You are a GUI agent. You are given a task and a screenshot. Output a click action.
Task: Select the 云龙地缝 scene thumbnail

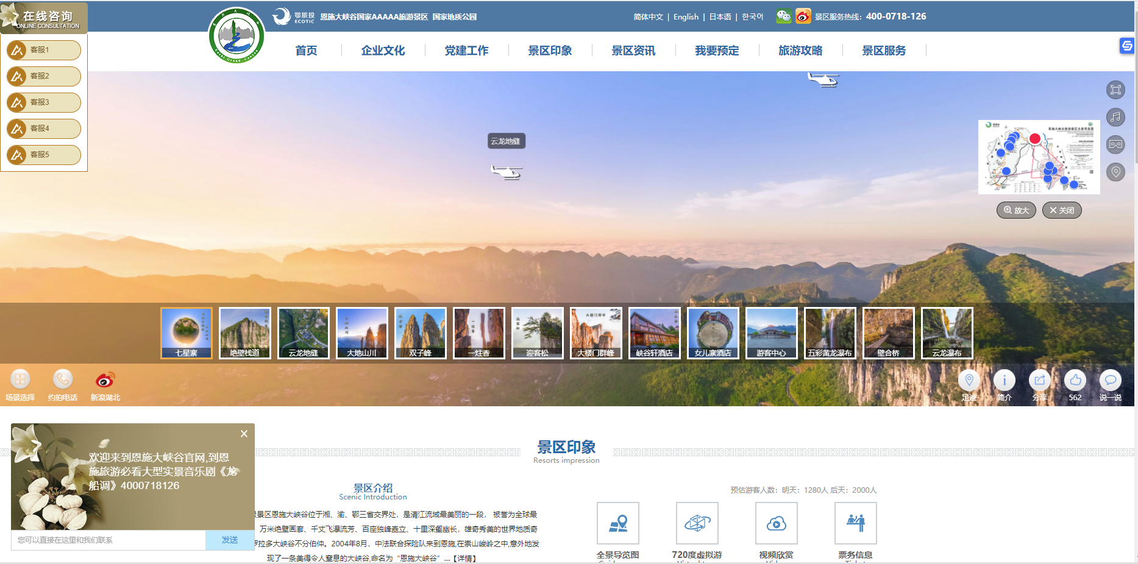pyautogui.click(x=304, y=333)
